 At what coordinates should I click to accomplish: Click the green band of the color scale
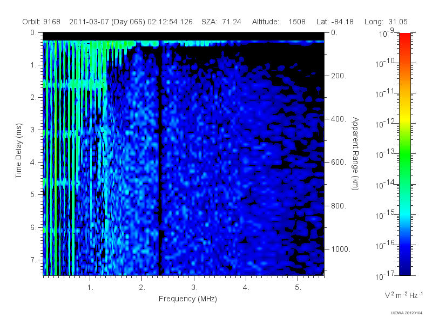click(404, 154)
